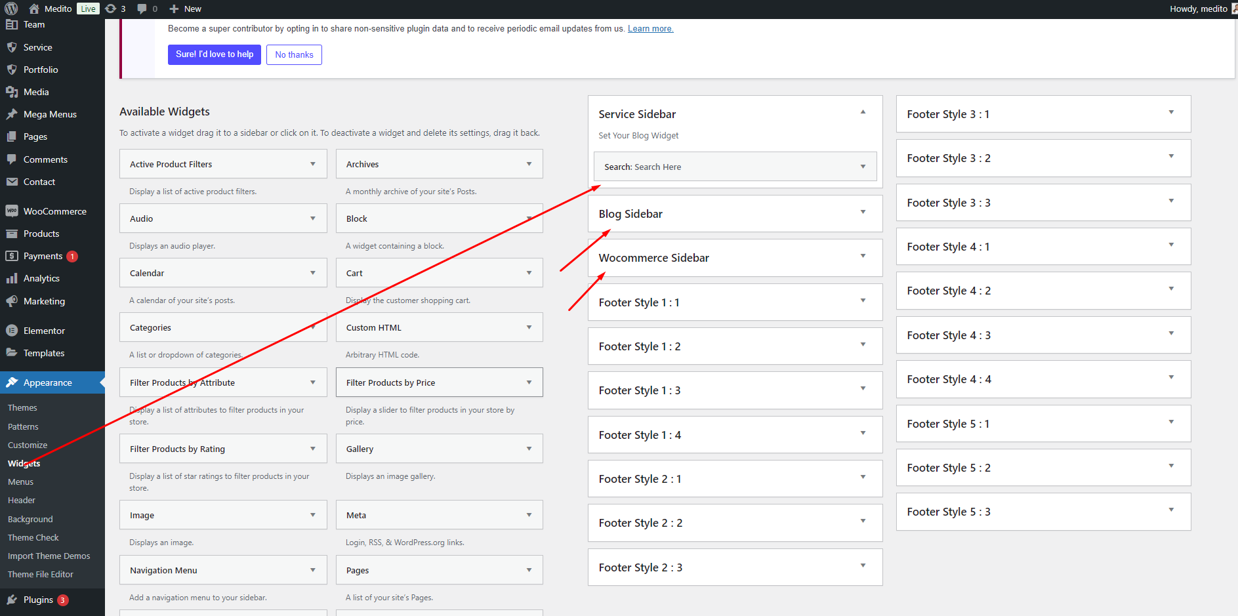Screen dimensions: 1238x616
Task: Expand the Search widget in Service Sidebar
Action: (x=863, y=167)
